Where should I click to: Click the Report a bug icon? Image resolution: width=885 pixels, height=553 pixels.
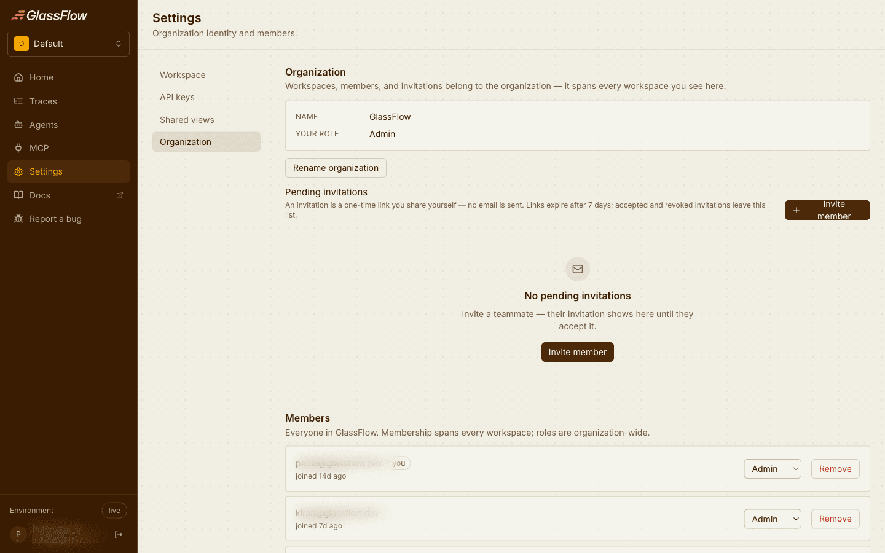click(18, 219)
